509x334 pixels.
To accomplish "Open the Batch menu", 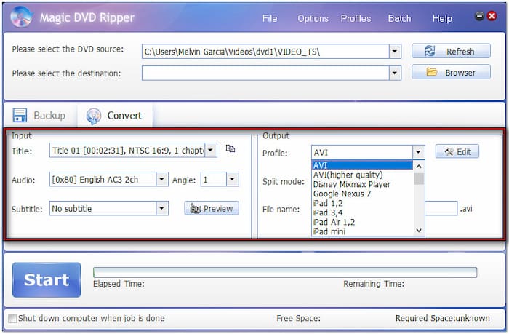I will click(400, 18).
